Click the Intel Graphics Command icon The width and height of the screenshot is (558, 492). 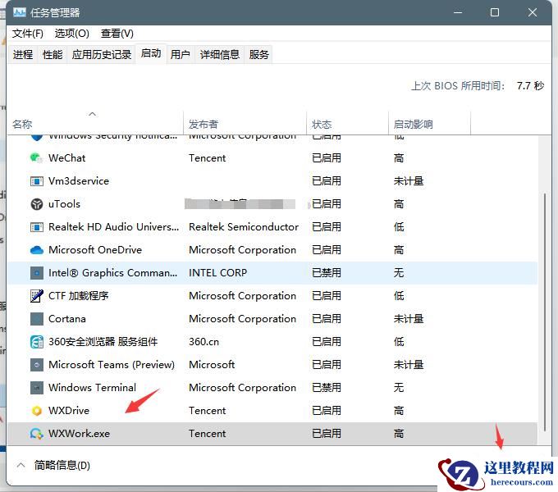pos(36,273)
